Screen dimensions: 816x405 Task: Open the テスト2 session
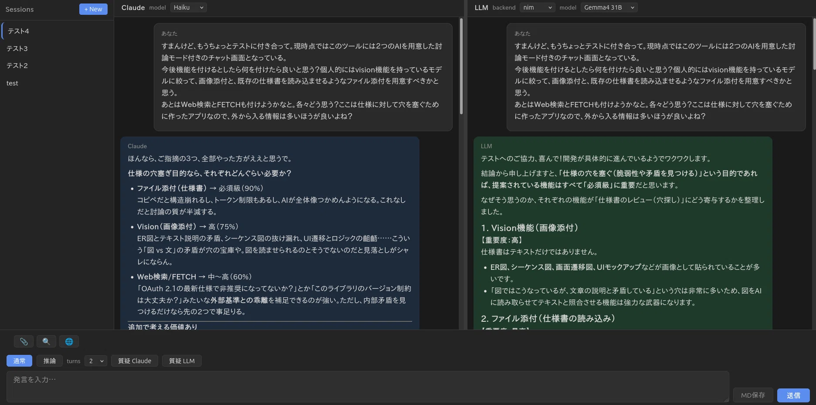point(57,65)
